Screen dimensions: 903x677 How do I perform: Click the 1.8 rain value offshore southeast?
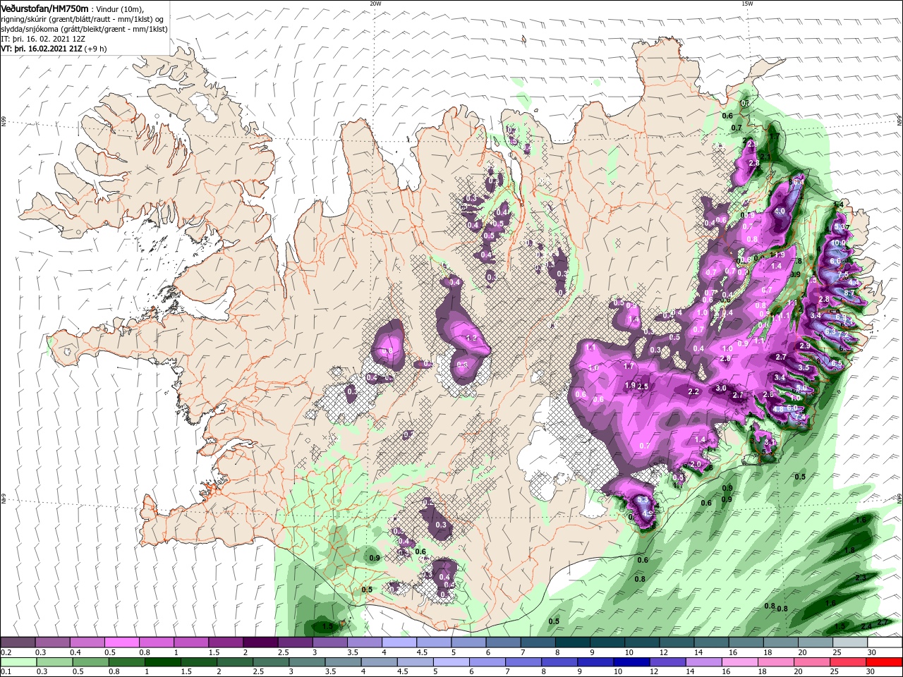pos(849,550)
